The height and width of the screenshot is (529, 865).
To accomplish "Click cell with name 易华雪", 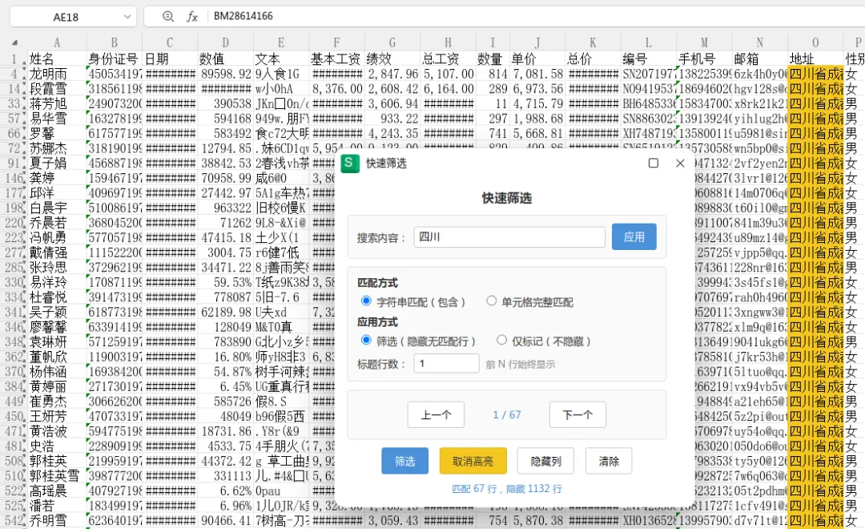I will click(x=56, y=119).
